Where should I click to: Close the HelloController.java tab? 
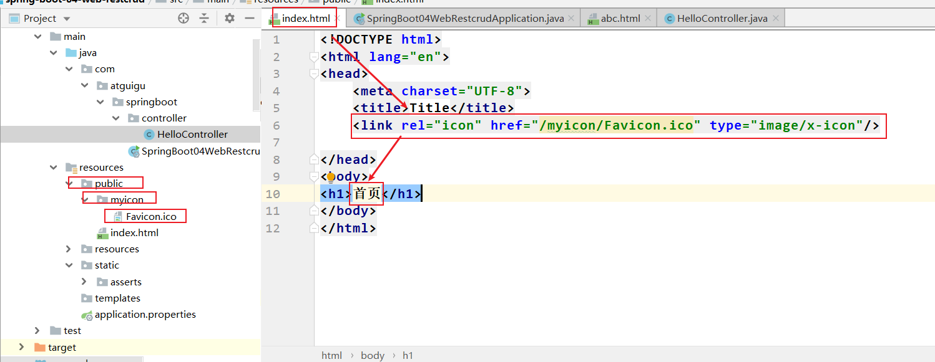(775, 19)
